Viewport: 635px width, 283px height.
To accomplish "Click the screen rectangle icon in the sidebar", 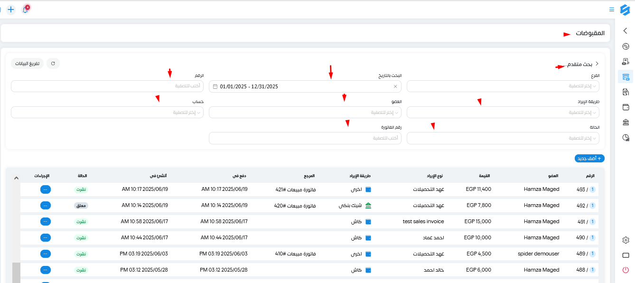I will (x=626, y=255).
